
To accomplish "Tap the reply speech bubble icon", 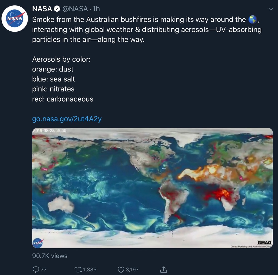I will [x=36, y=269].
